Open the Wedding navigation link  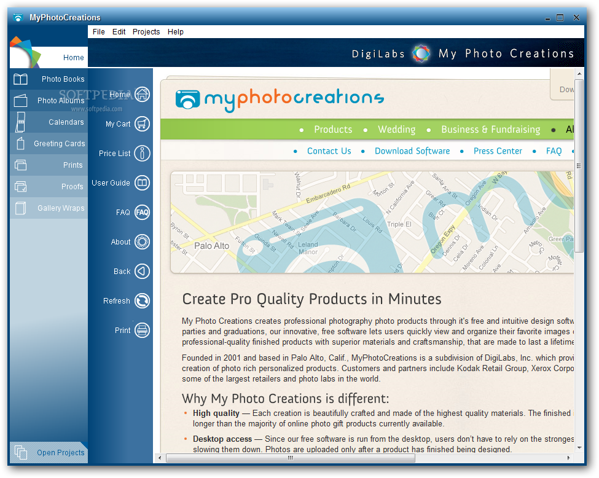click(x=396, y=130)
